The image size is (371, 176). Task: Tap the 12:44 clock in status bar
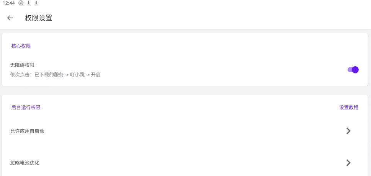coord(8,3)
